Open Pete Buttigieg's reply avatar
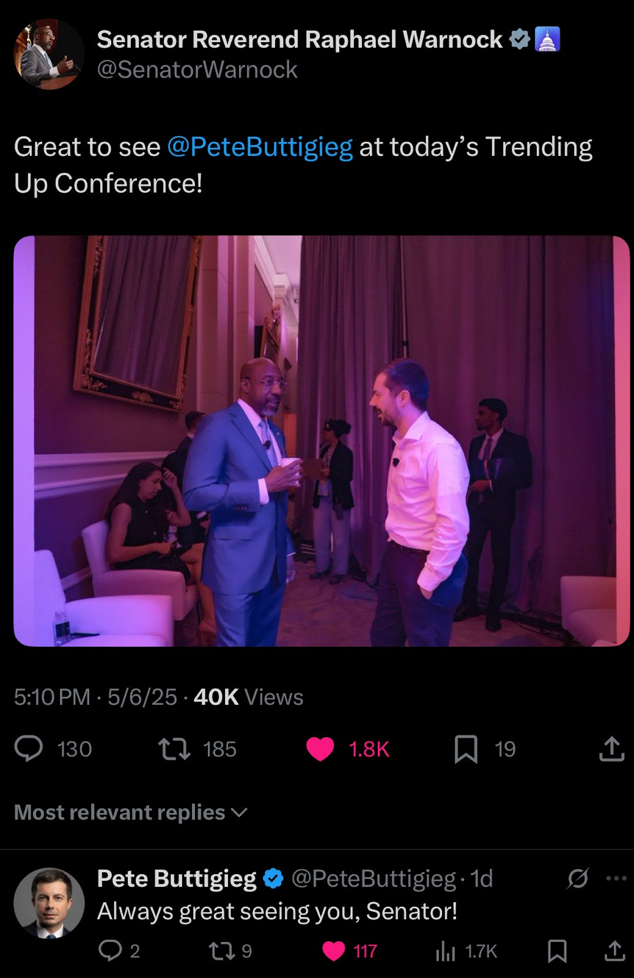634x978 pixels. click(49, 903)
